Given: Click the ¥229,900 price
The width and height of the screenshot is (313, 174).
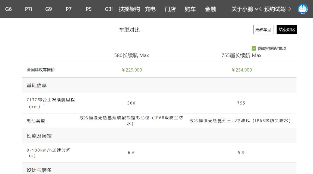Looking at the screenshot, I should pyautogui.click(x=132, y=70).
